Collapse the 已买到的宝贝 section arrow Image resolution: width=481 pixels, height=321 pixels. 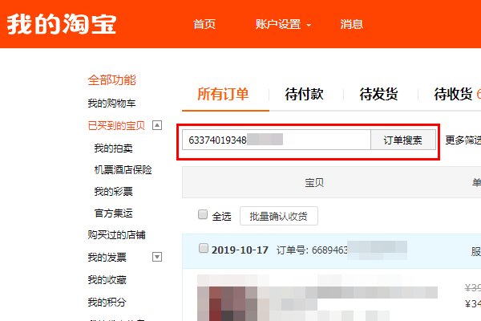coord(157,125)
